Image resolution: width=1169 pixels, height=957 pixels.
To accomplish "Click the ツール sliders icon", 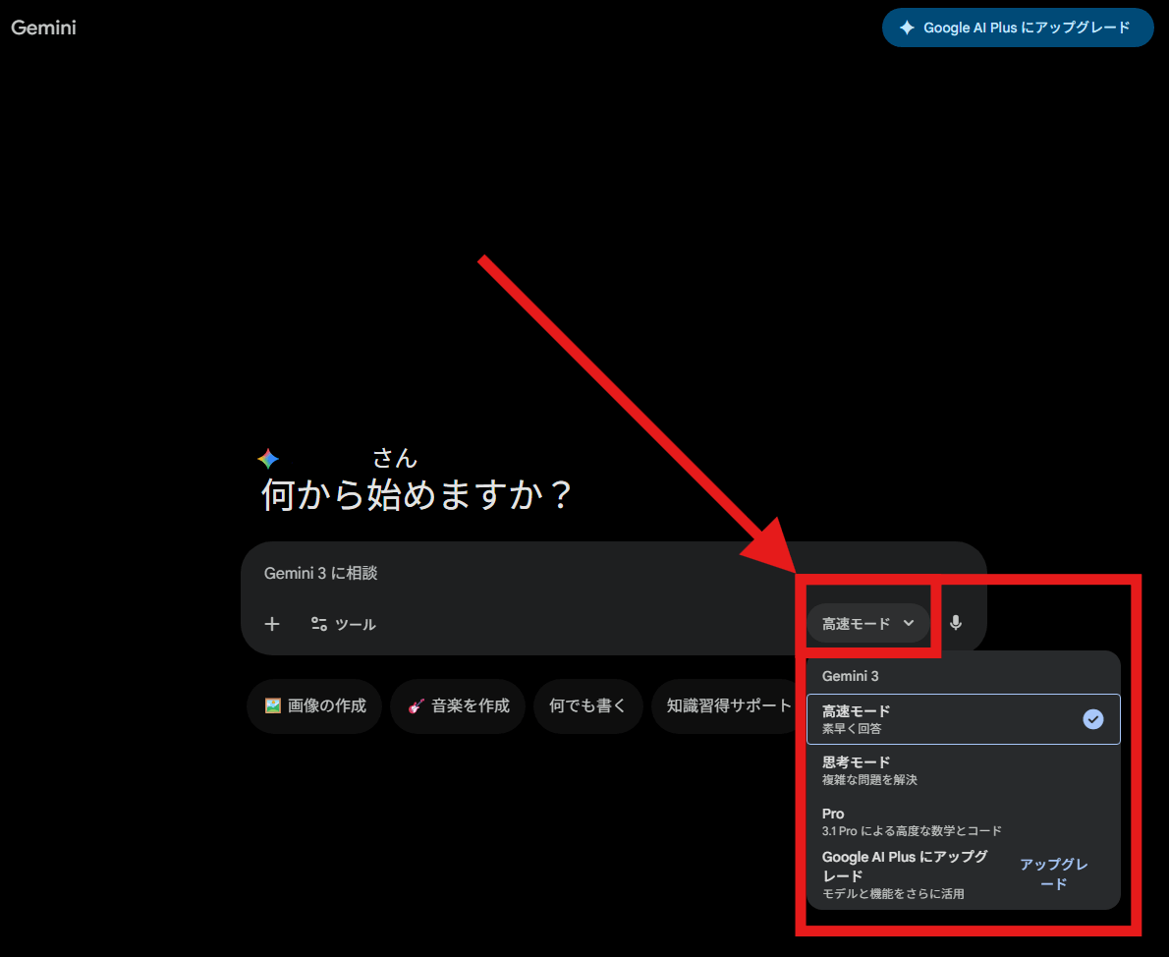I will (319, 624).
